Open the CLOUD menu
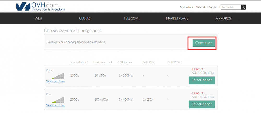This screenshot has width=261, height=113. pyautogui.click(x=85, y=18)
